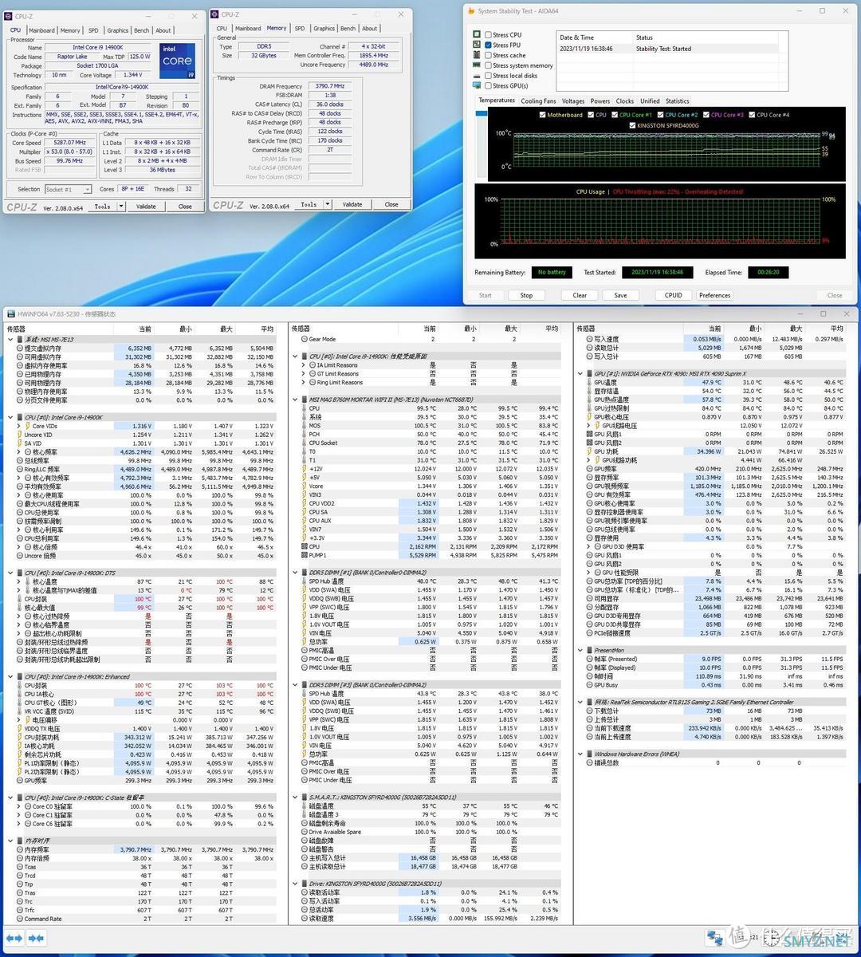Click the HWiNFO expand columns arrows icon
Viewport: 861px width, 957px height.
click(14, 939)
